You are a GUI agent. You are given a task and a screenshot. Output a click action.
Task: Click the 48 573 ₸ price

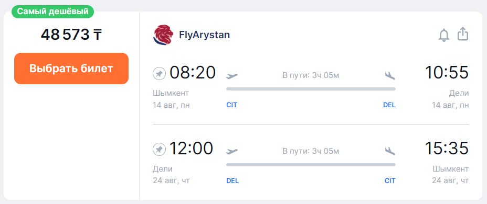71,35
